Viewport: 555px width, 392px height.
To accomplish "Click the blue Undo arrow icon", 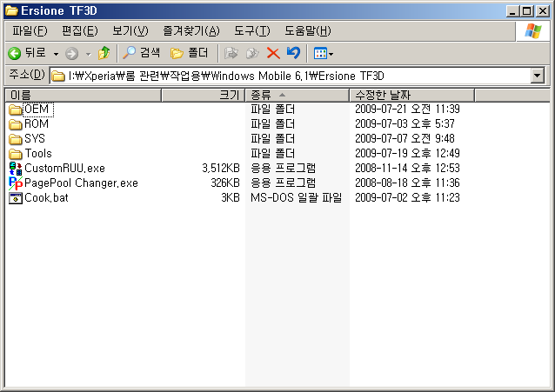I will coord(294,53).
